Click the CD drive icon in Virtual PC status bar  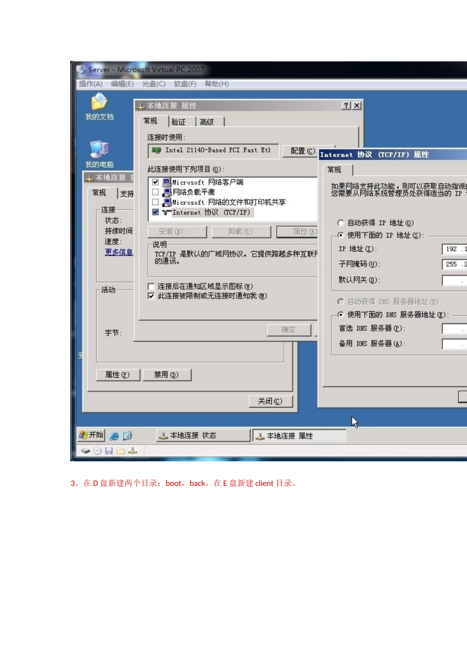pos(97,451)
